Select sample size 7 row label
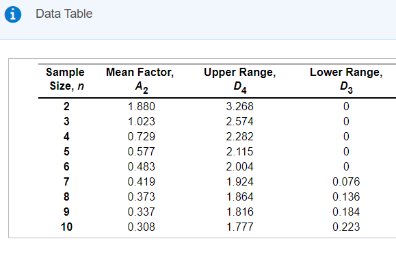Screen dimensions: 396x254 pyautogui.click(x=66, y=181)
